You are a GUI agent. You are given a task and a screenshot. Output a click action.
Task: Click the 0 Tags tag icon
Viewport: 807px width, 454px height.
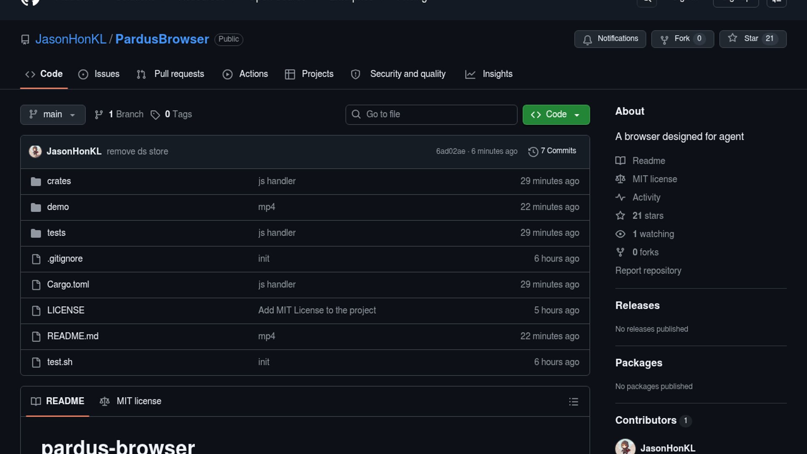point(155,115)
